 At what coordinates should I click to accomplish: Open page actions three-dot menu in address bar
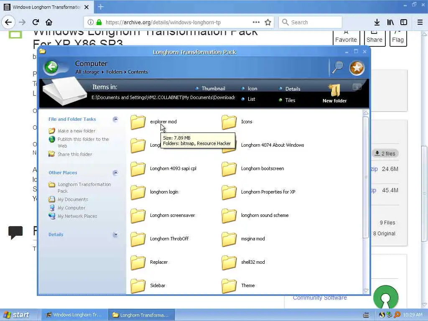click(x=256, y=22)
